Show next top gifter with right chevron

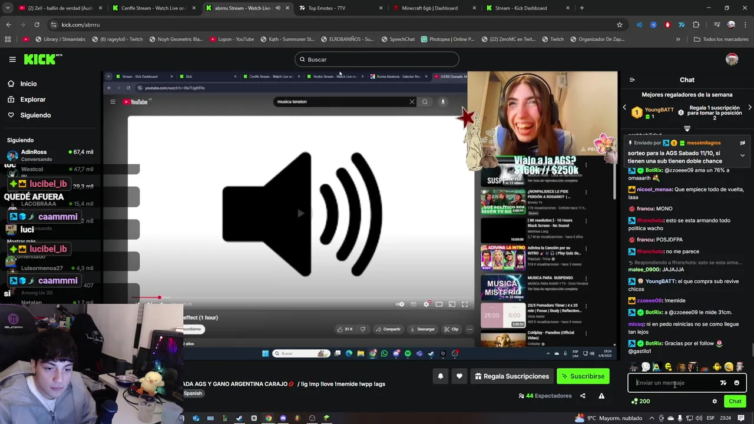749,108
